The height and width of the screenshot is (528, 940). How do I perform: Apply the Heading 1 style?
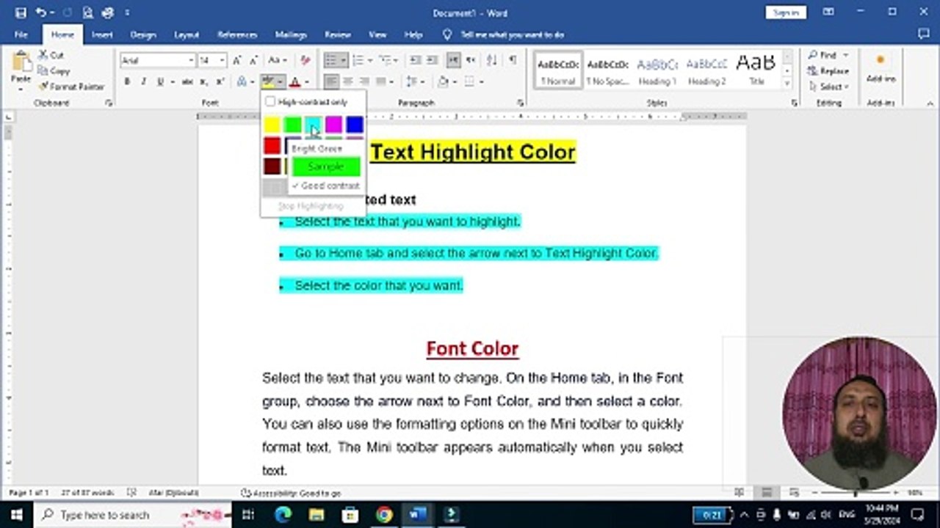click(657, 70)
